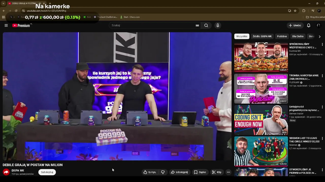
Task: Open the Plotkary TROMBA thumbnail
Action: click(261, 89)
